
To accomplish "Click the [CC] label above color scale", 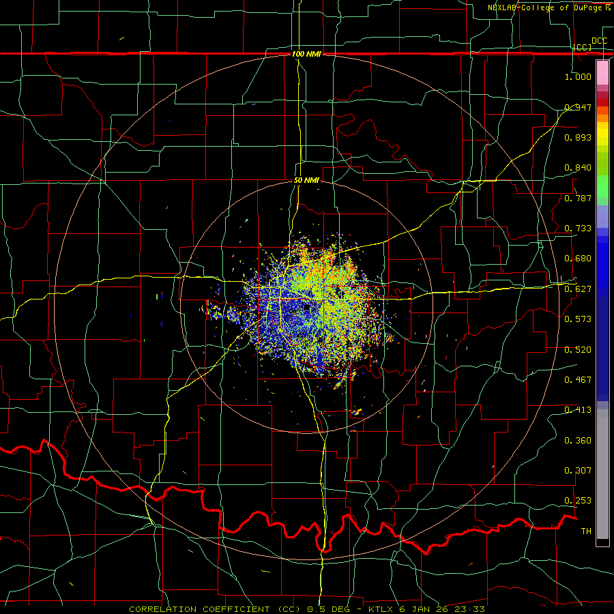I will (582, 47).
